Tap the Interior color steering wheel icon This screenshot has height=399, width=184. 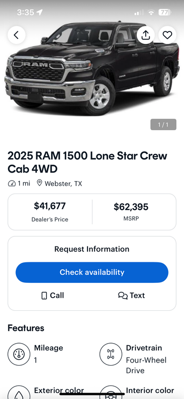111,392
